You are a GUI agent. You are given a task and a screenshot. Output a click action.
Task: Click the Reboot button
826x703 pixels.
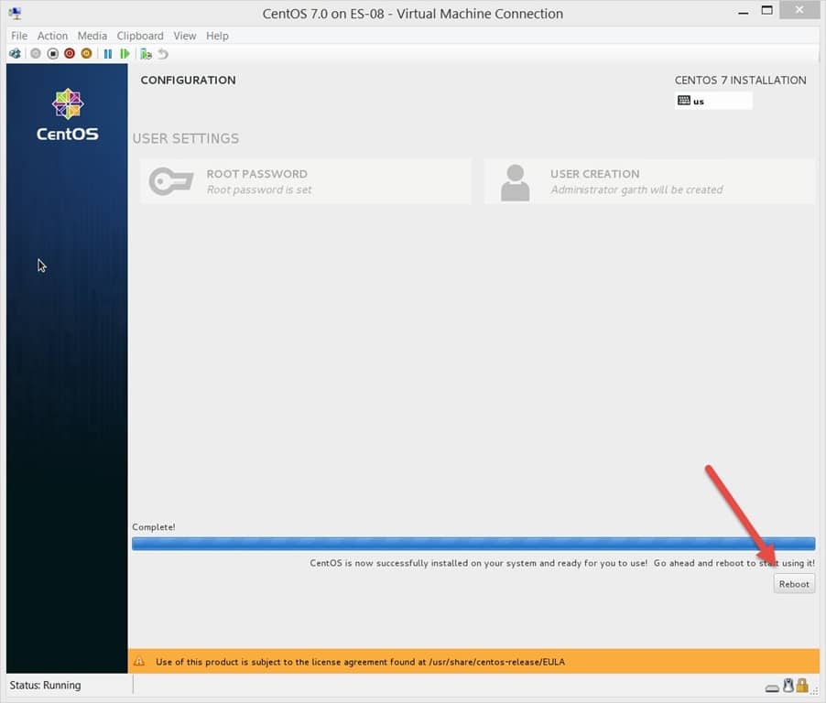tap(793, 583)
